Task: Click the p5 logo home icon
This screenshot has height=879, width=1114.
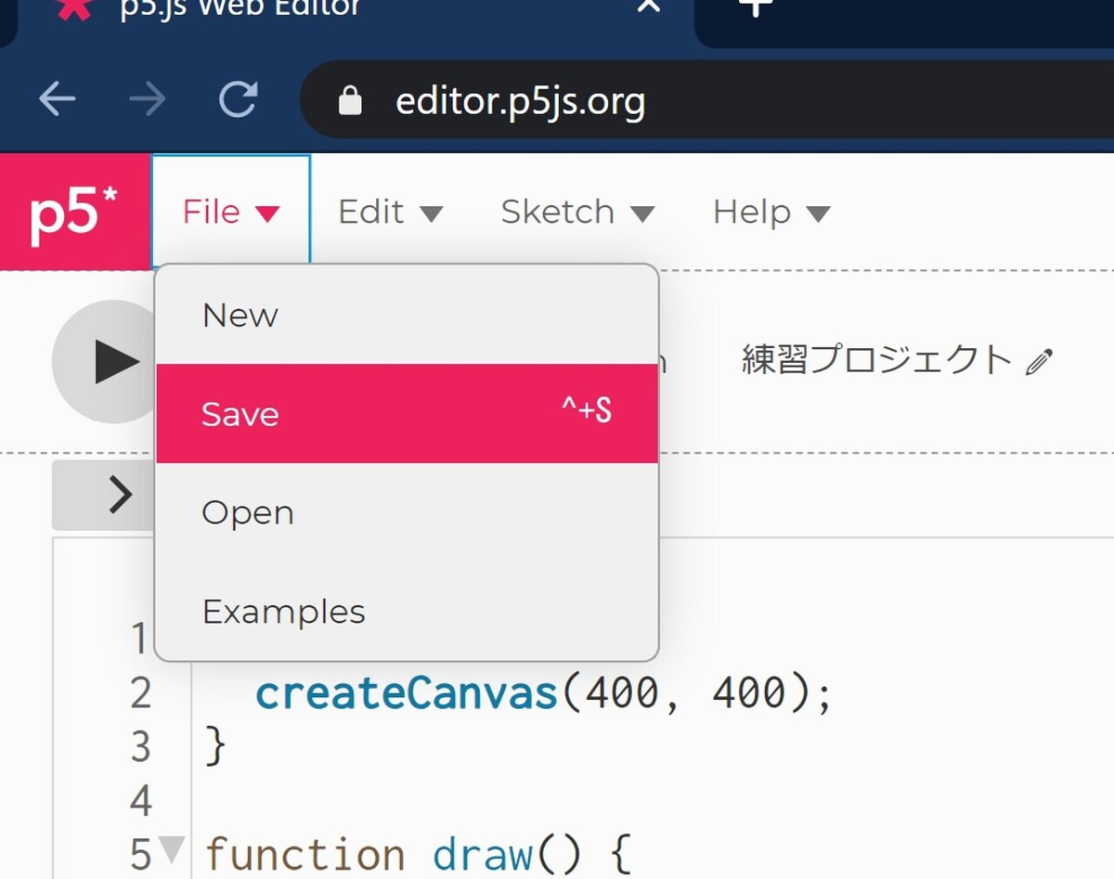Action: [x=74, y=212]
